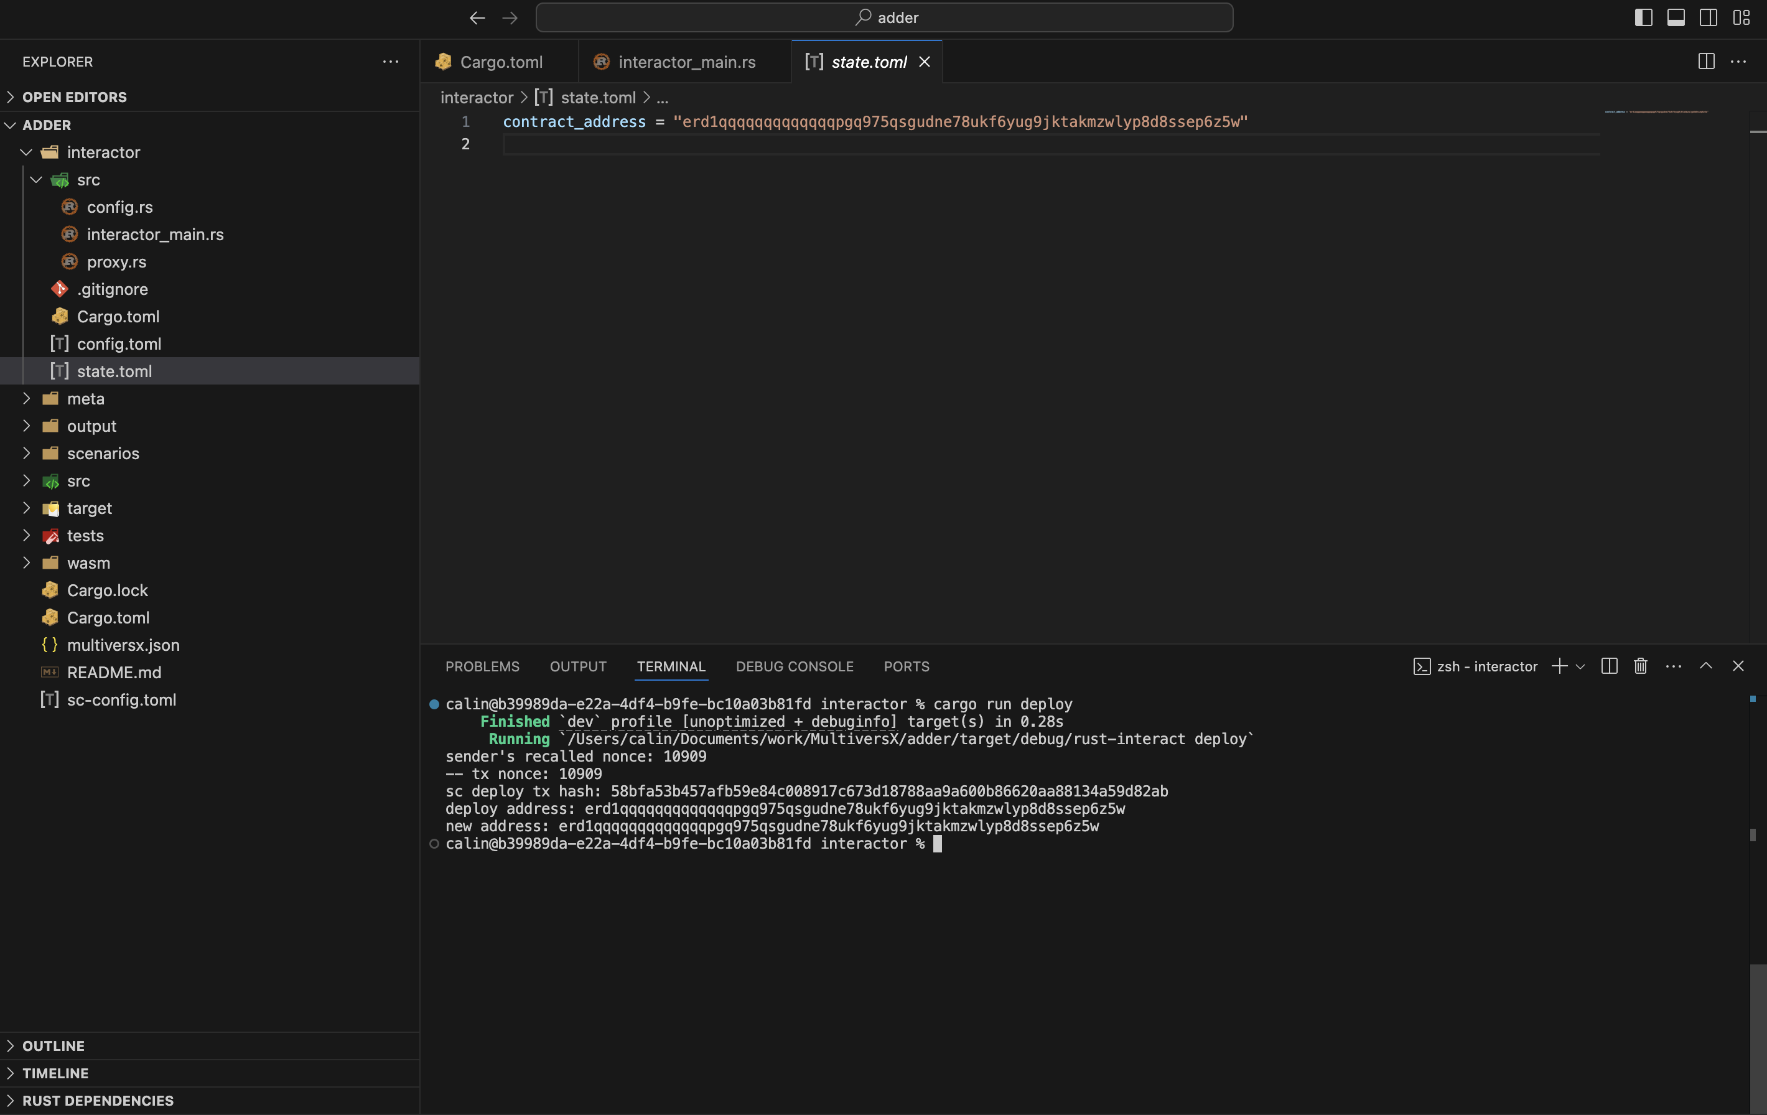Toggle bottom panel layout icon
Viewport: 1767px width, 1115px height.
(x=1676, y=17)
